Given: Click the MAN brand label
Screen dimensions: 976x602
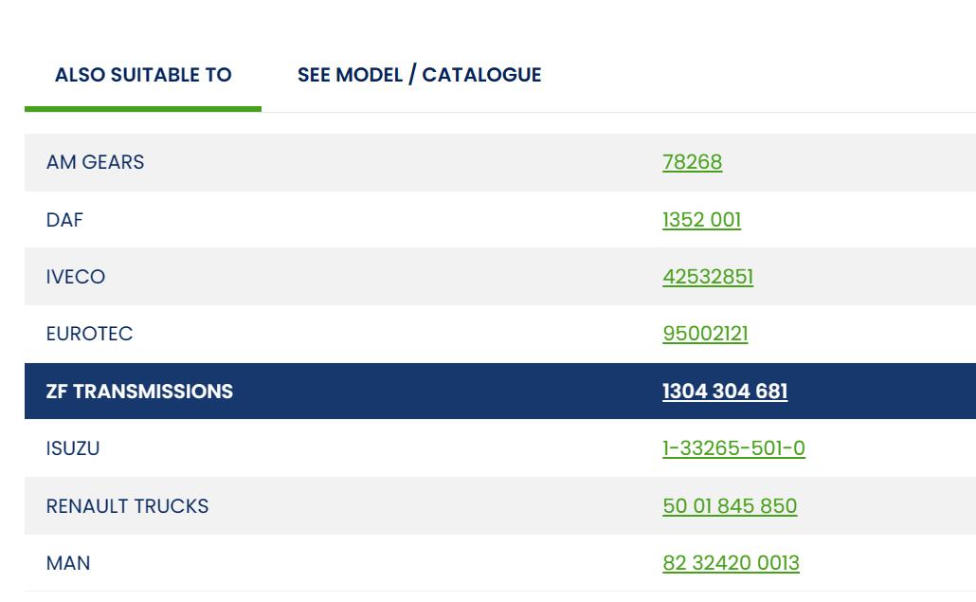Looking at the screenshot, I should 68,563.
